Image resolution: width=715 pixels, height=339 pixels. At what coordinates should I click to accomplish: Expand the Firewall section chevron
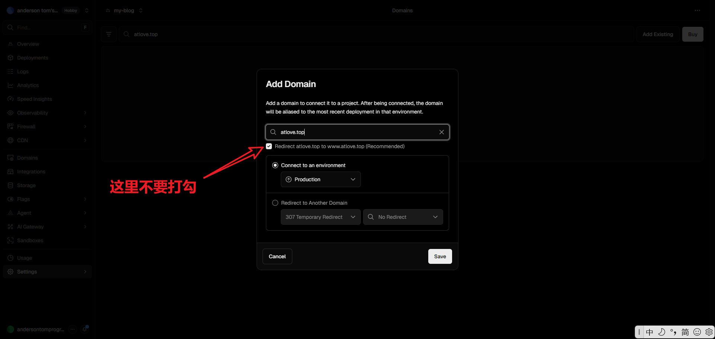tap(85, 127)
